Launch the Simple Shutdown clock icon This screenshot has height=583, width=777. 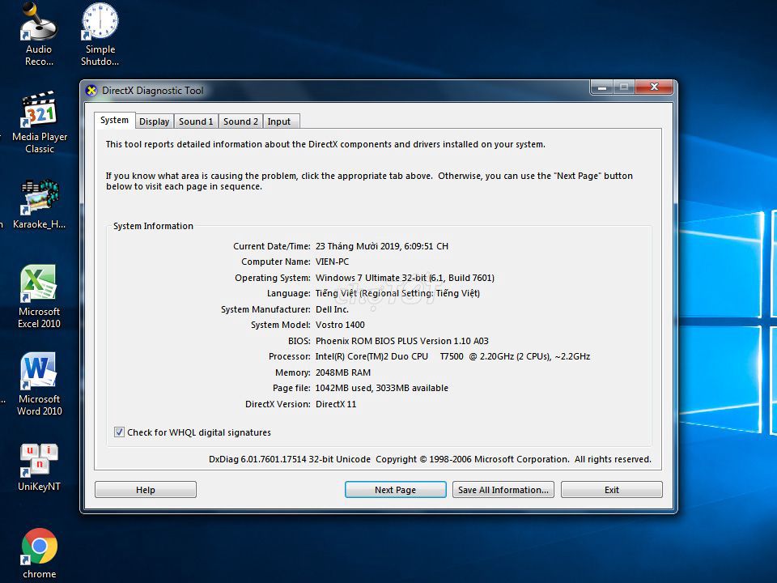[100, 35]
